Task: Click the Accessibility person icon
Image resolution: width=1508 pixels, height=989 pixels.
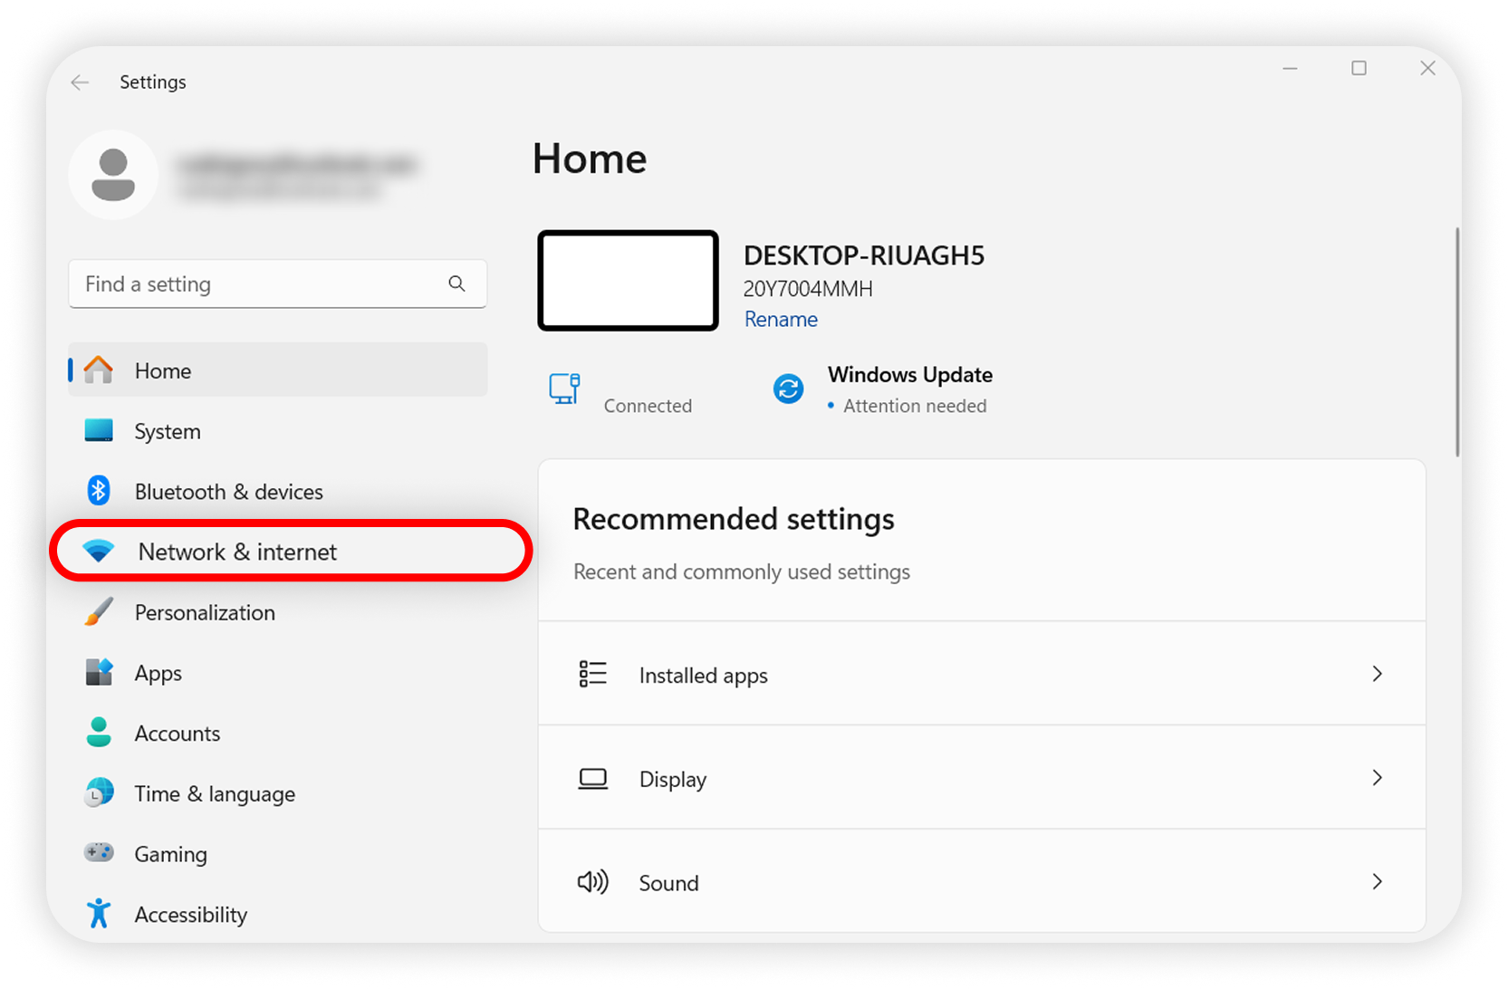Action: [98, 913]
